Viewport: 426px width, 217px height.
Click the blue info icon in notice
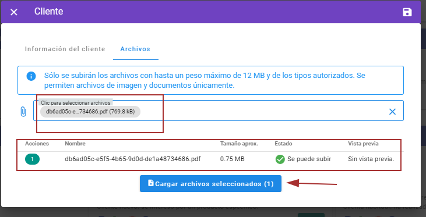[31, 76]
